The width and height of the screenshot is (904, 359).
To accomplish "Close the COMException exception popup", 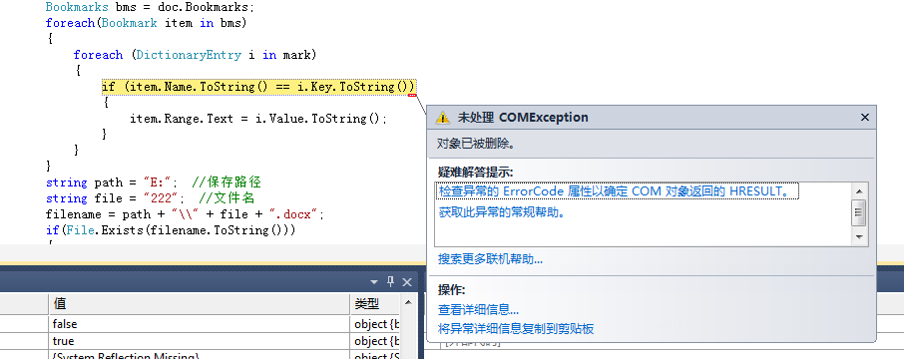I will tap(865, 117).
